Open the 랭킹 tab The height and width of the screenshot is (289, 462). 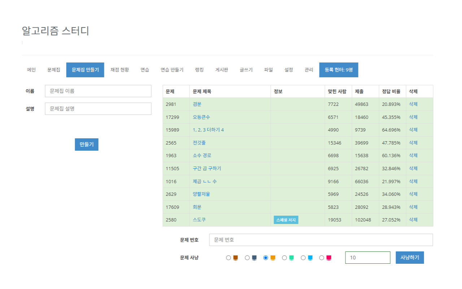coord(199,70)
